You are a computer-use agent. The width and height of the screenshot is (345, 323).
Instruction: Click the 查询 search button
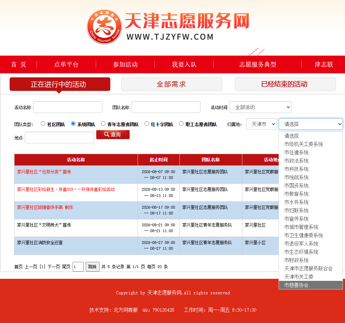(x=113, y=135)
